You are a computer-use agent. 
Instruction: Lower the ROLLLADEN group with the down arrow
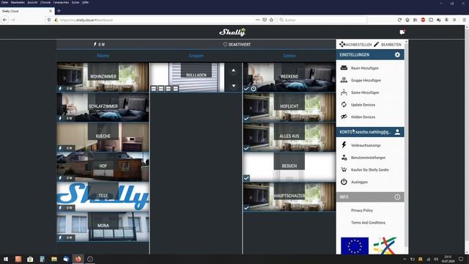click(x=234, y=86)
